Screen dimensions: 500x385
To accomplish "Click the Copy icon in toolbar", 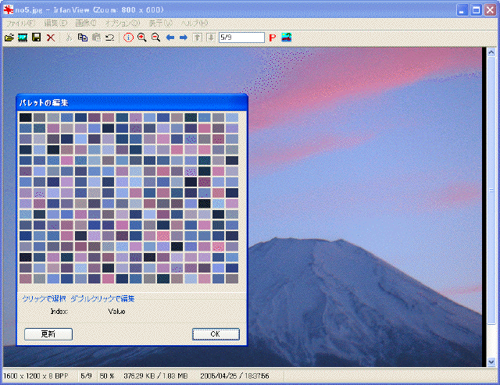I will coord(82,37).
